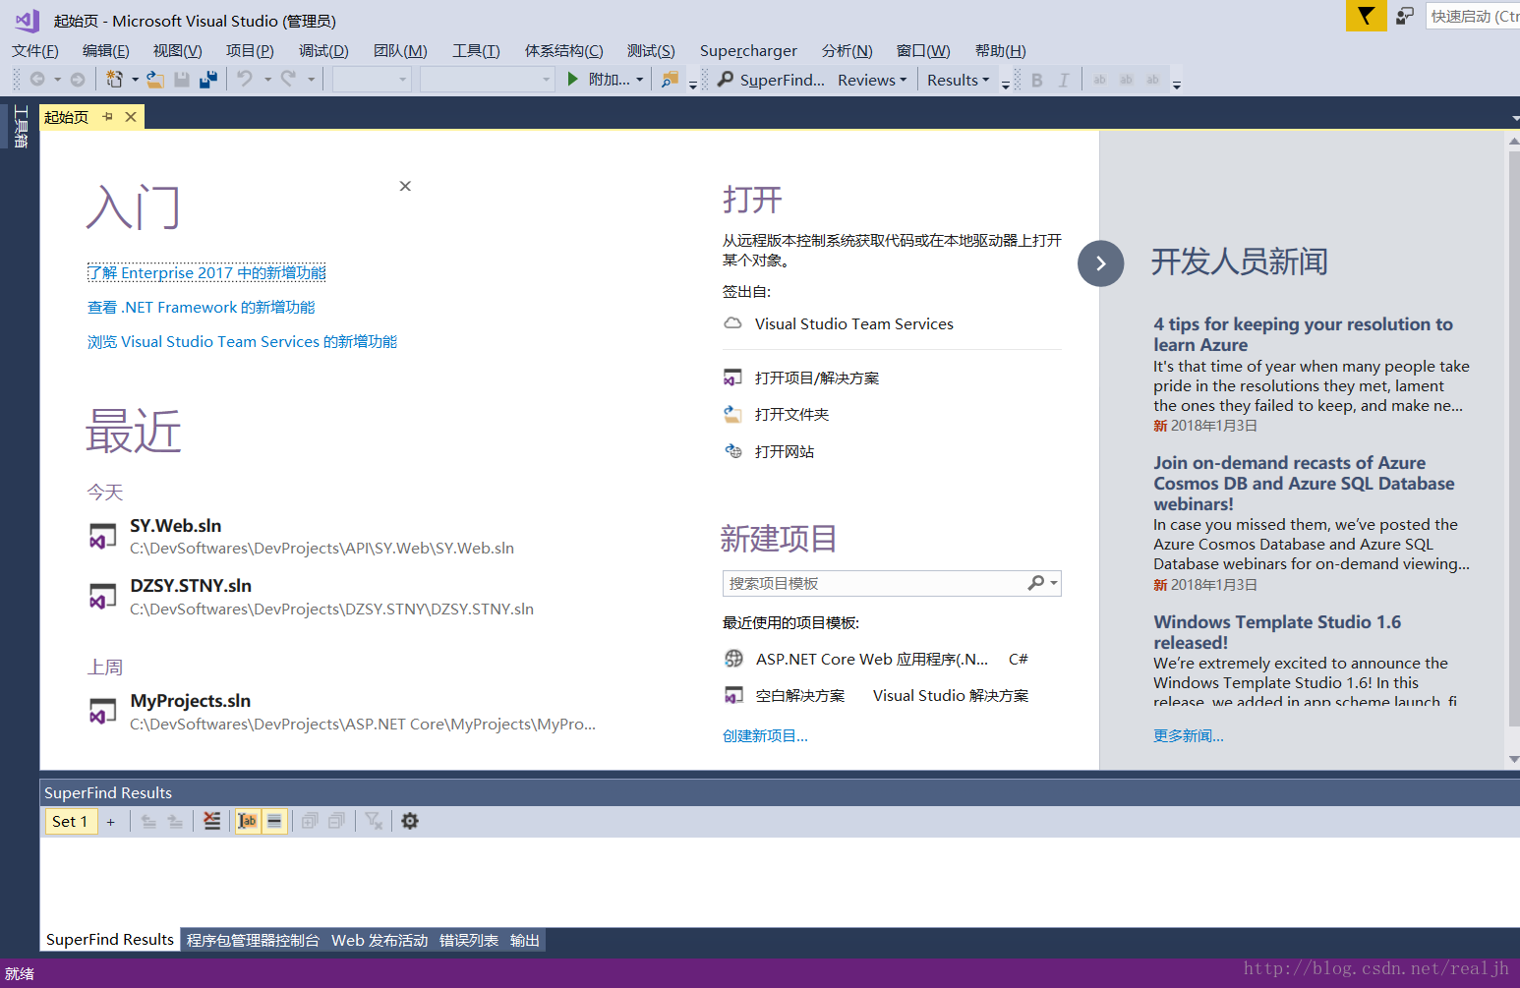Viewport: 1520px width, 988px height.
Task: Switch to 输出 tab
Action: click(525, 941)
